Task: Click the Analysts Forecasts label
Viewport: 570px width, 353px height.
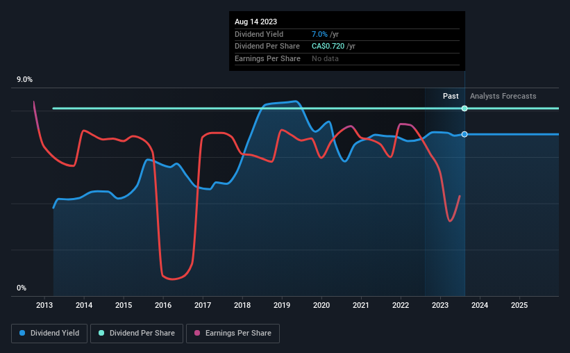Action: pos(503,96)
